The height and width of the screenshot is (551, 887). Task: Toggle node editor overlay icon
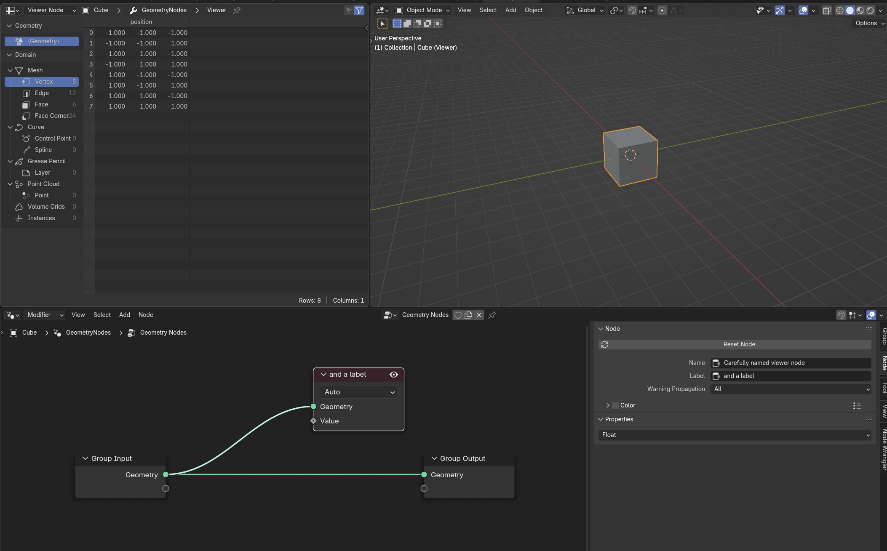click(871, 315)
